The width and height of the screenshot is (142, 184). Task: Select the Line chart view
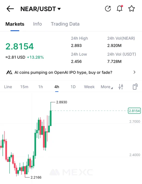click(x=8, y=87)
